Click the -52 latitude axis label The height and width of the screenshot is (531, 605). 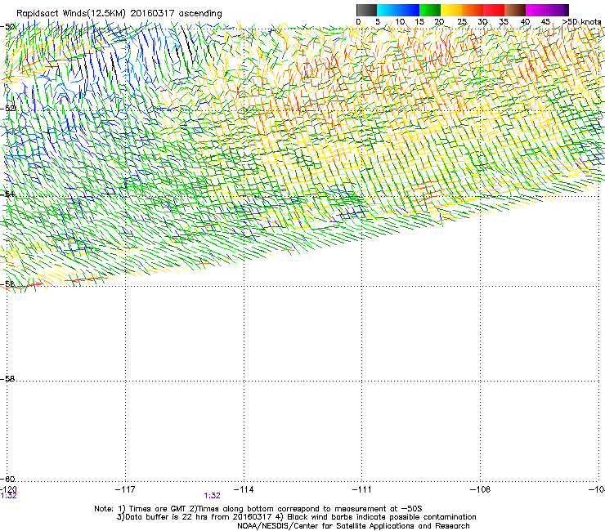pos(8,109)
